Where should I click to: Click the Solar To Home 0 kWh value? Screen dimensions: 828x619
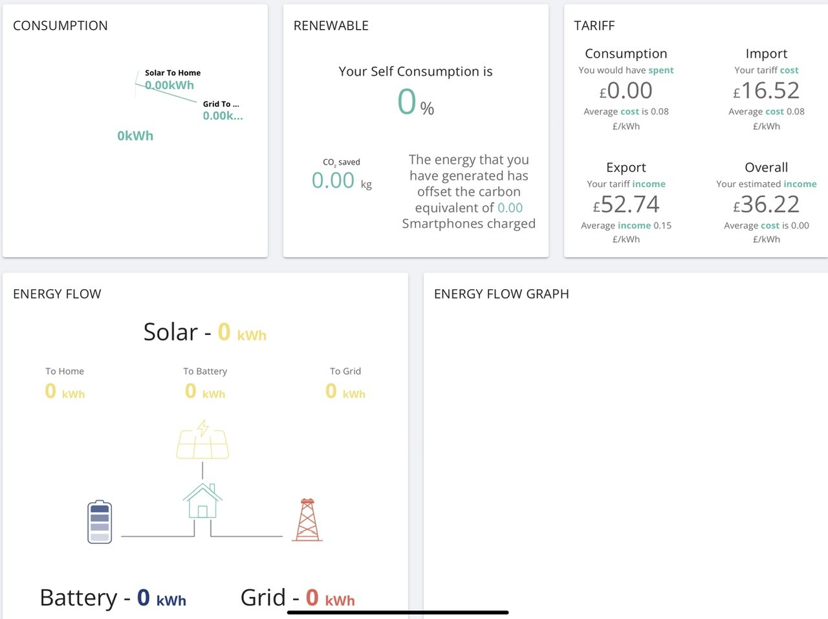[65, 391]
